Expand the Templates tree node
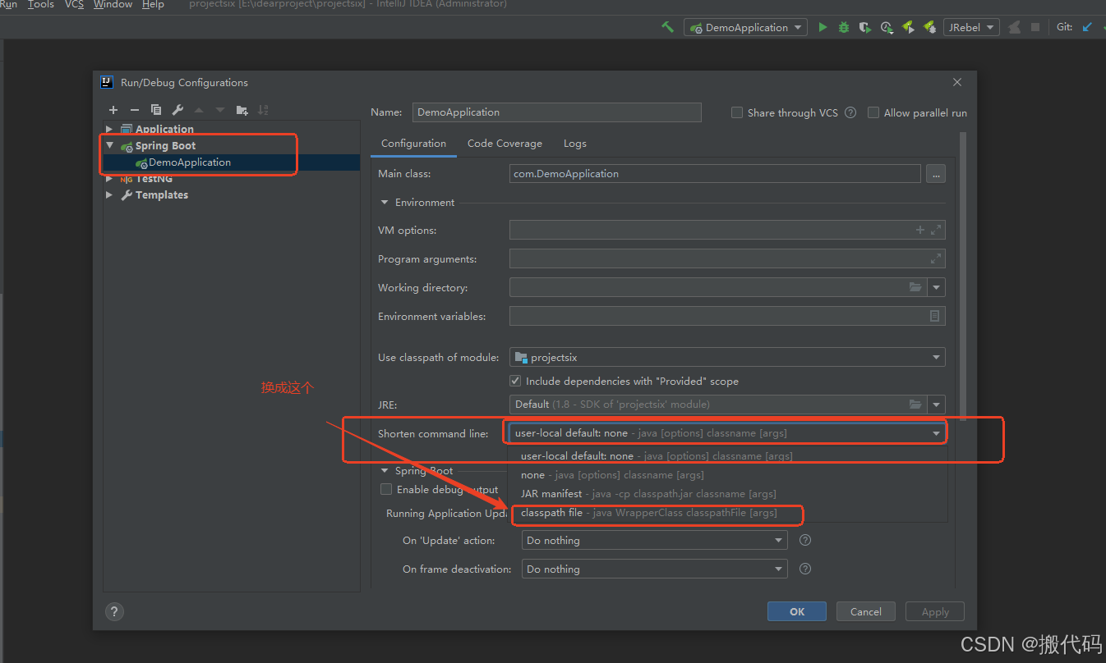The image size is (1106, 663). (x=109, y=194)
